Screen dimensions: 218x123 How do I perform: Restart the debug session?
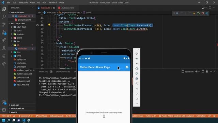(x=198, y=13)
